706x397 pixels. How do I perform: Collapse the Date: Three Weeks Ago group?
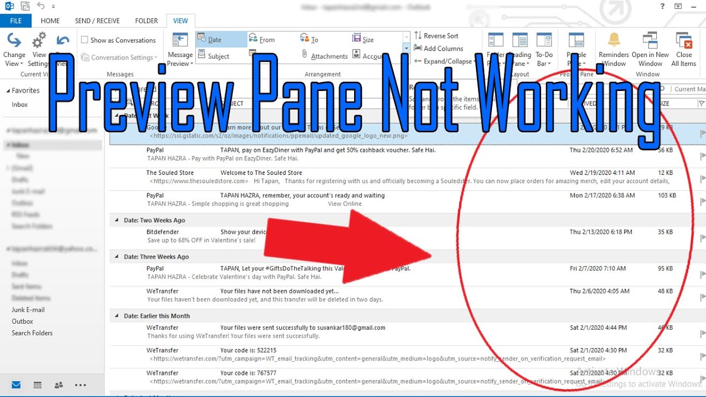[116, 256]
